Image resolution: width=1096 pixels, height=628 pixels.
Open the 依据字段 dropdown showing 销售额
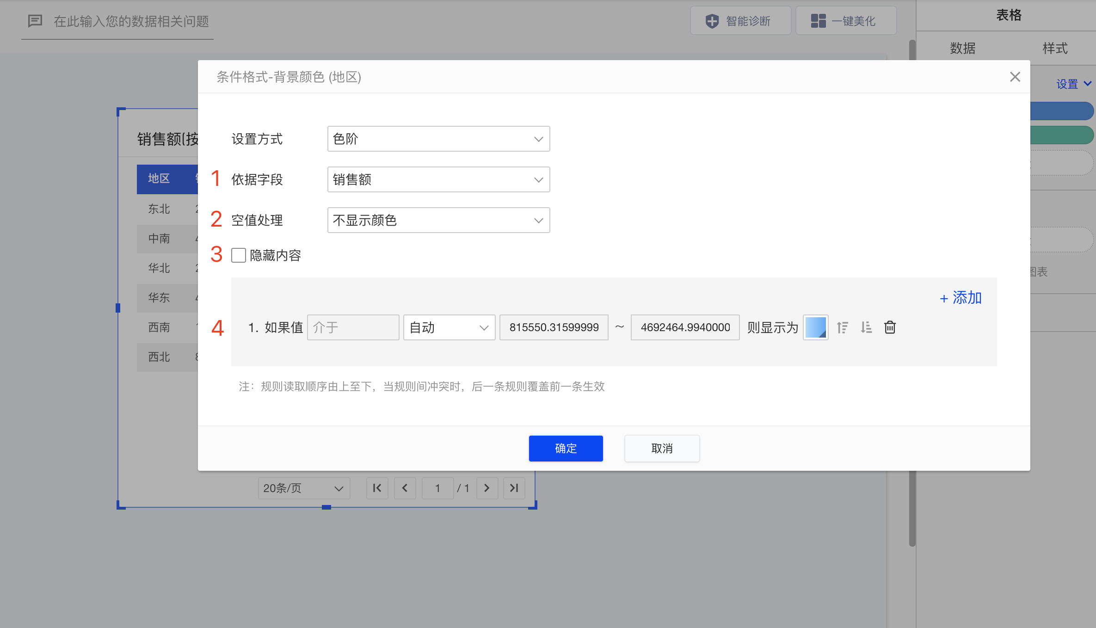click(438, 179)
